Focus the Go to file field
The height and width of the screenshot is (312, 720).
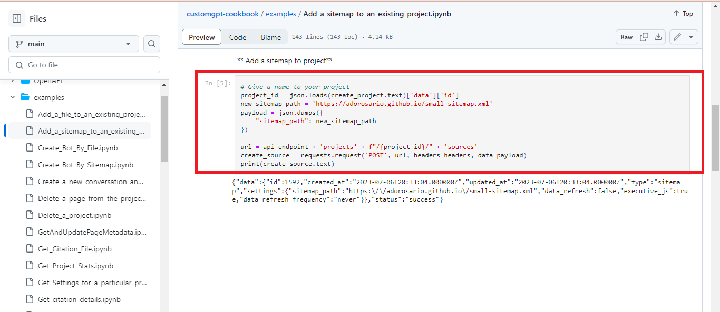tap(84, 65)
